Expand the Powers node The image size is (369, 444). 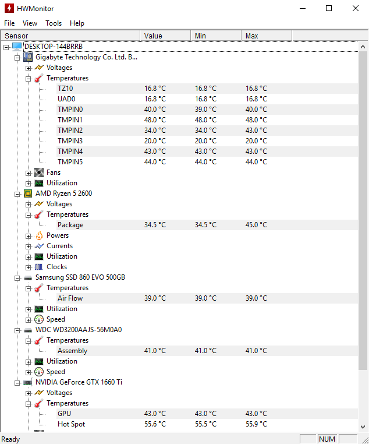[29, 236]
